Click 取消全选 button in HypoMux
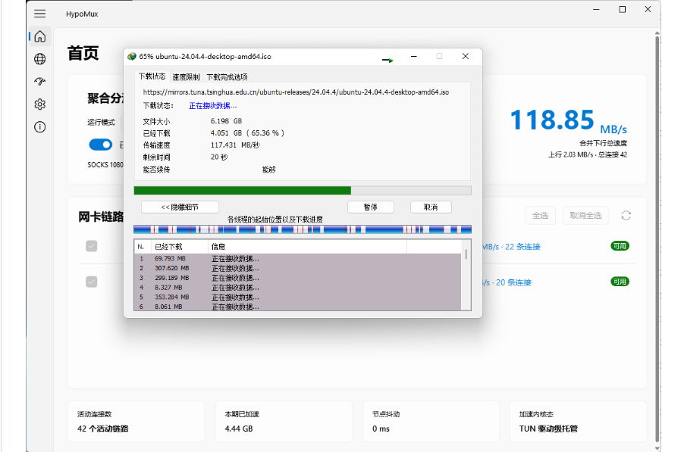This screenshot has width=684, height=452. (x=585, y=215)
